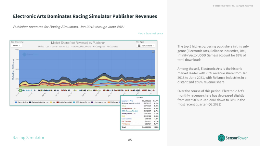Open the chart menu icon at top-right of plot
260x146 pixels.
pyautogui.click(x=153, y=52)
